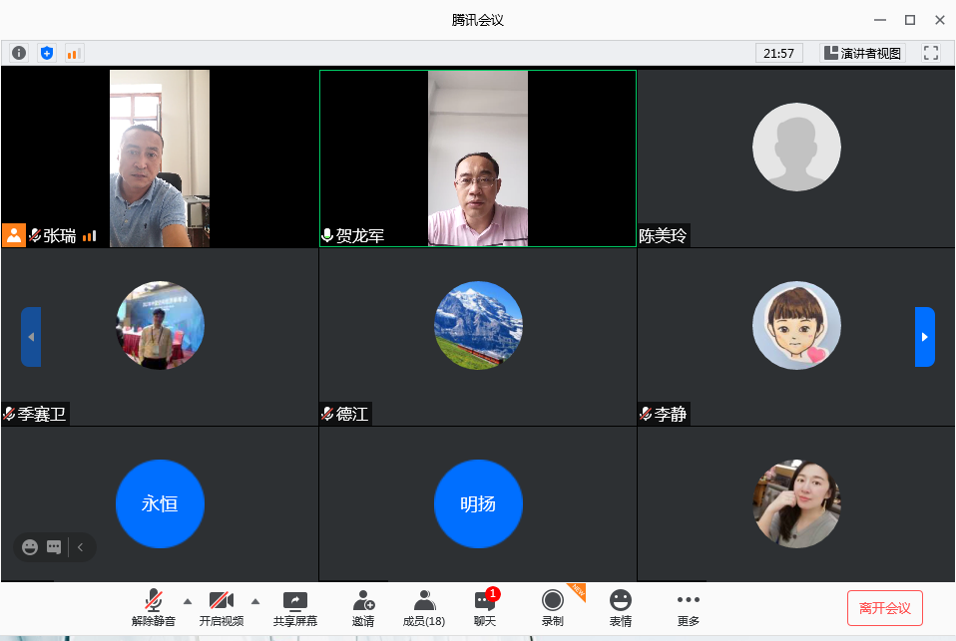Image resolution: width=956 pixels, height=641 pixels.
Task: Open 共享屏幕 screen sharing
Action: (x=295, y=608)
